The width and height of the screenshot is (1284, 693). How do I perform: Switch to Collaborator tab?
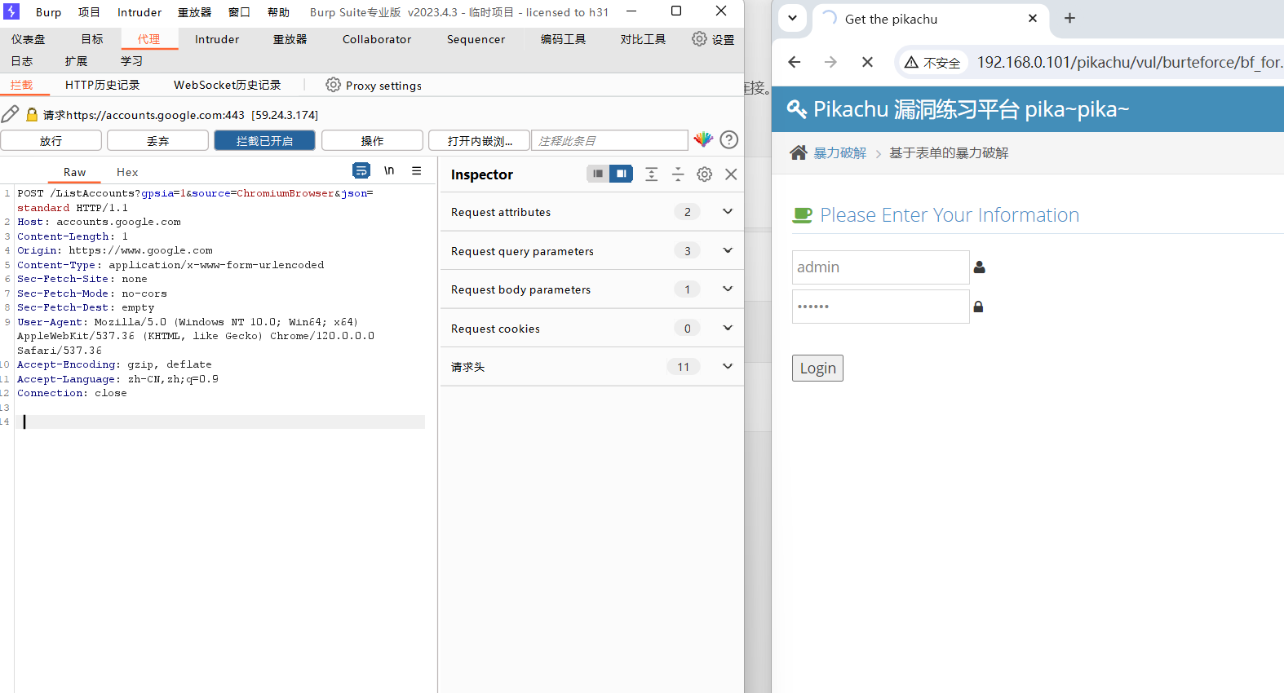coord(377,39)
